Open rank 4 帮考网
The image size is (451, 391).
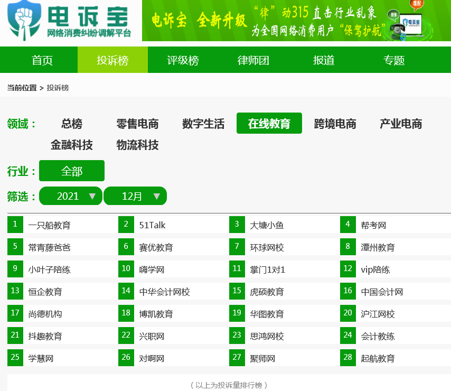tap(373, 225)
